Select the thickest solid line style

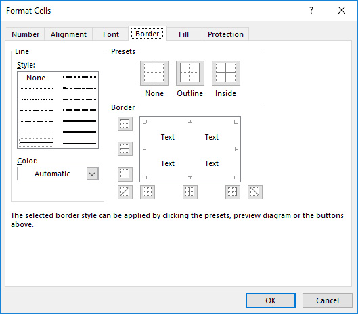click(x=79, y=132)
